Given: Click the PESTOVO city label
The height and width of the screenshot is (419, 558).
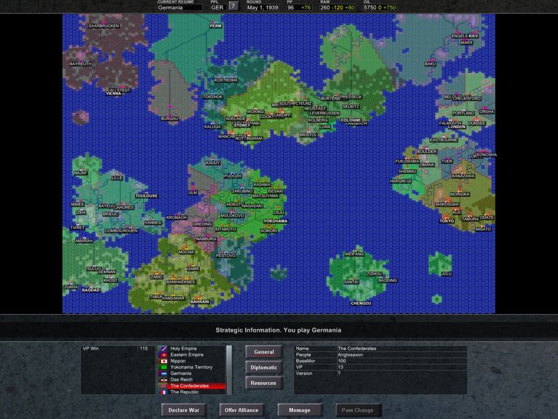Looking at the screenshot, I should (x=225, y=256).
